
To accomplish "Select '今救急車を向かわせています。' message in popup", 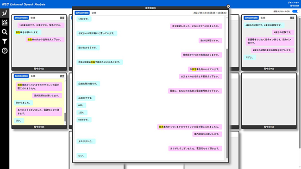I will [205, 69].
